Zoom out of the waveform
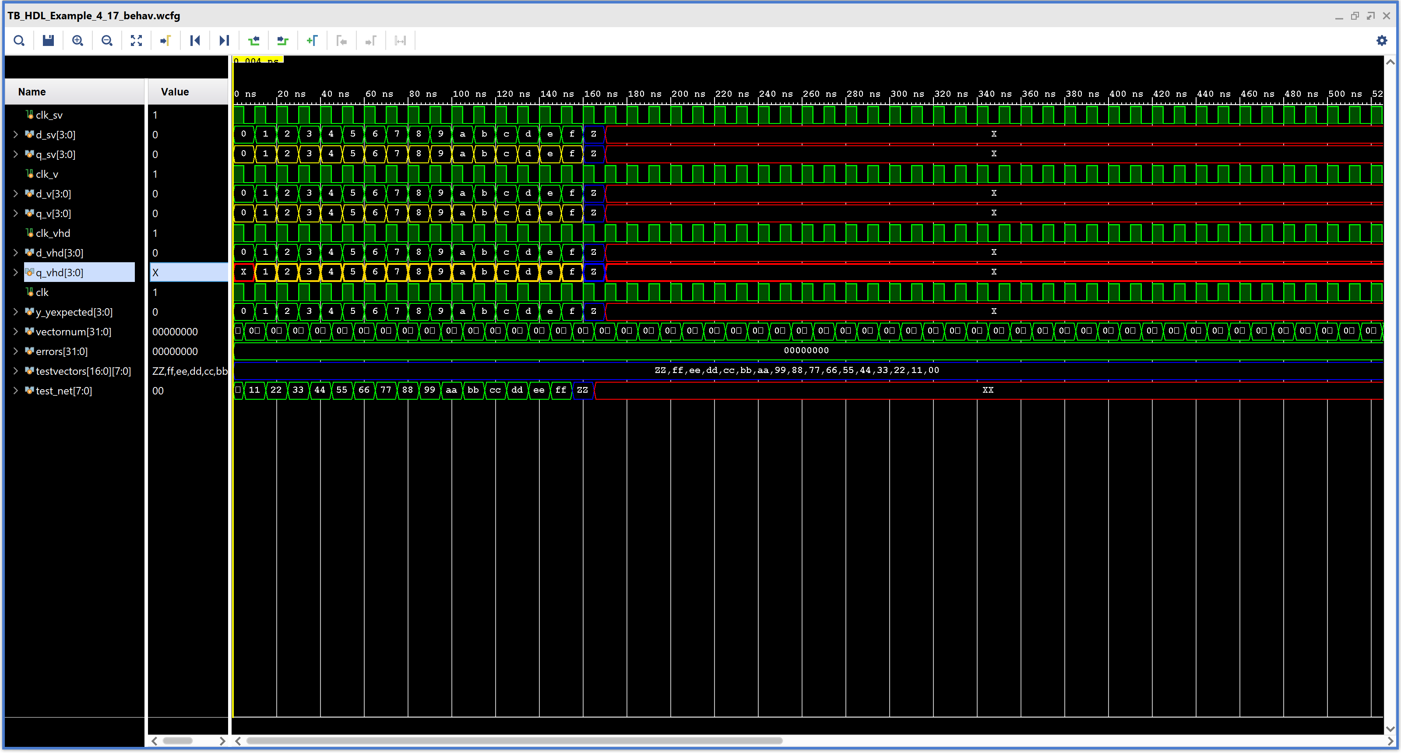1401x753 pixels. click(x=107, y=41)
